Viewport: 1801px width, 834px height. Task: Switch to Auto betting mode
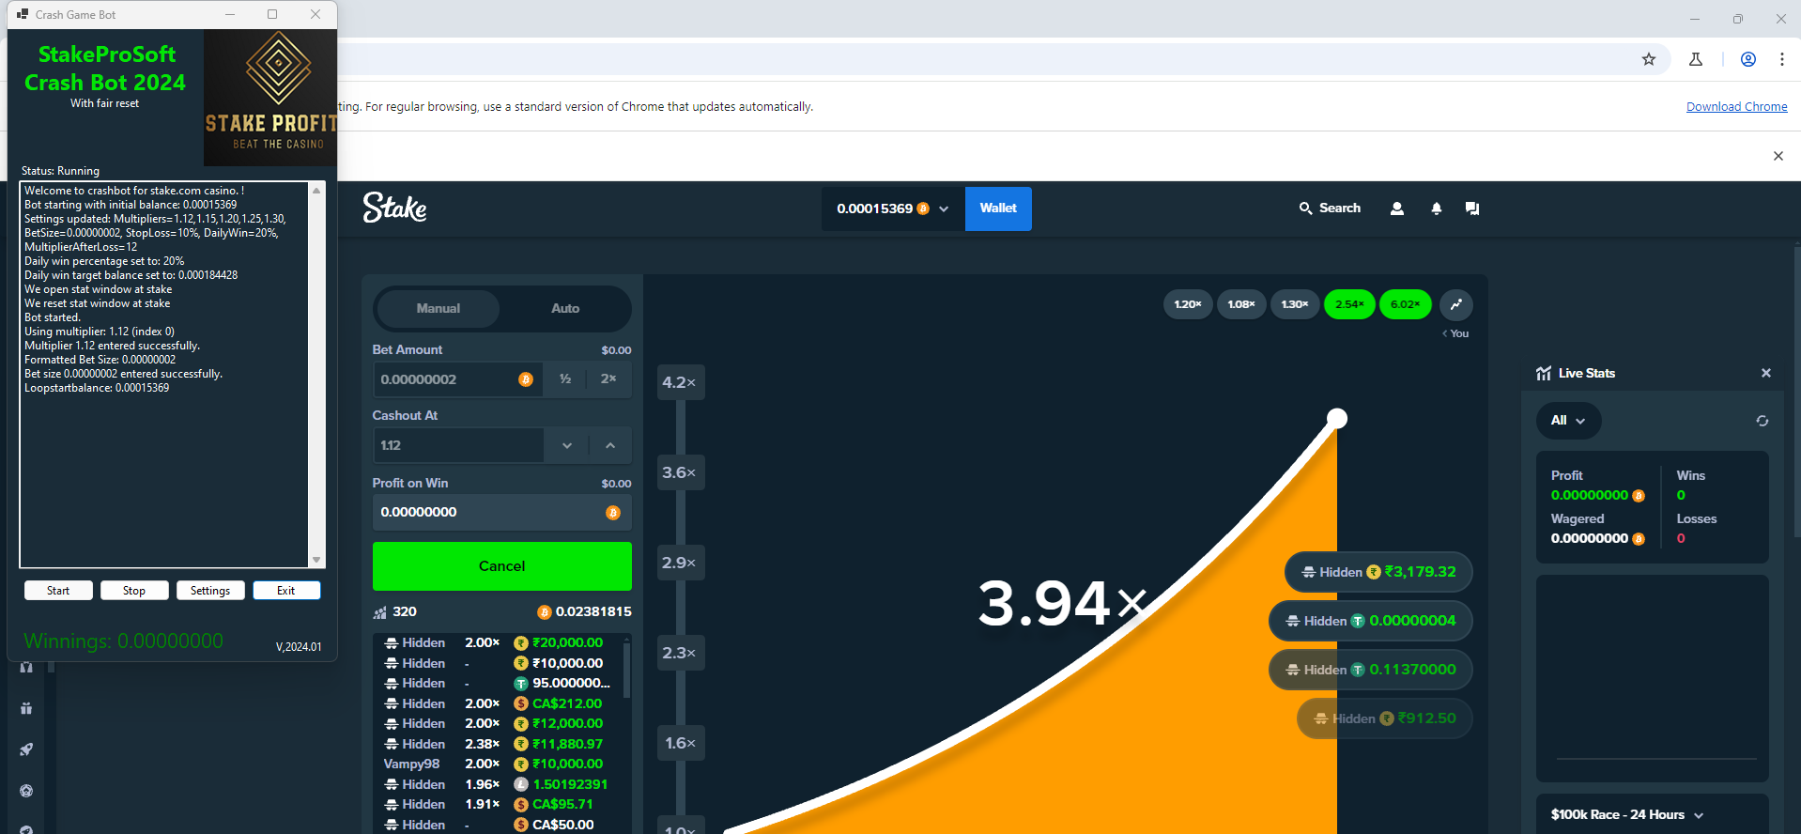pyautogui.click(x=565, y=308)
